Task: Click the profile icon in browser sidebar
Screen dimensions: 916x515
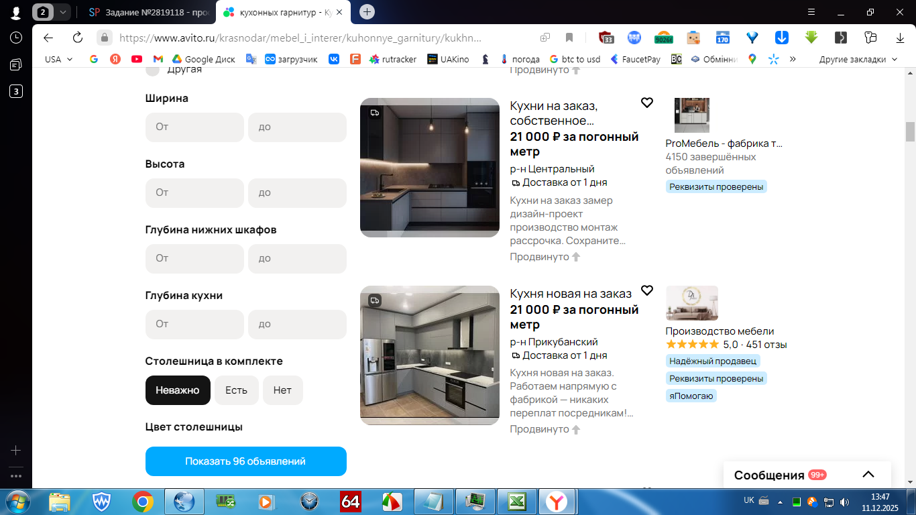Action: (16, 12)
